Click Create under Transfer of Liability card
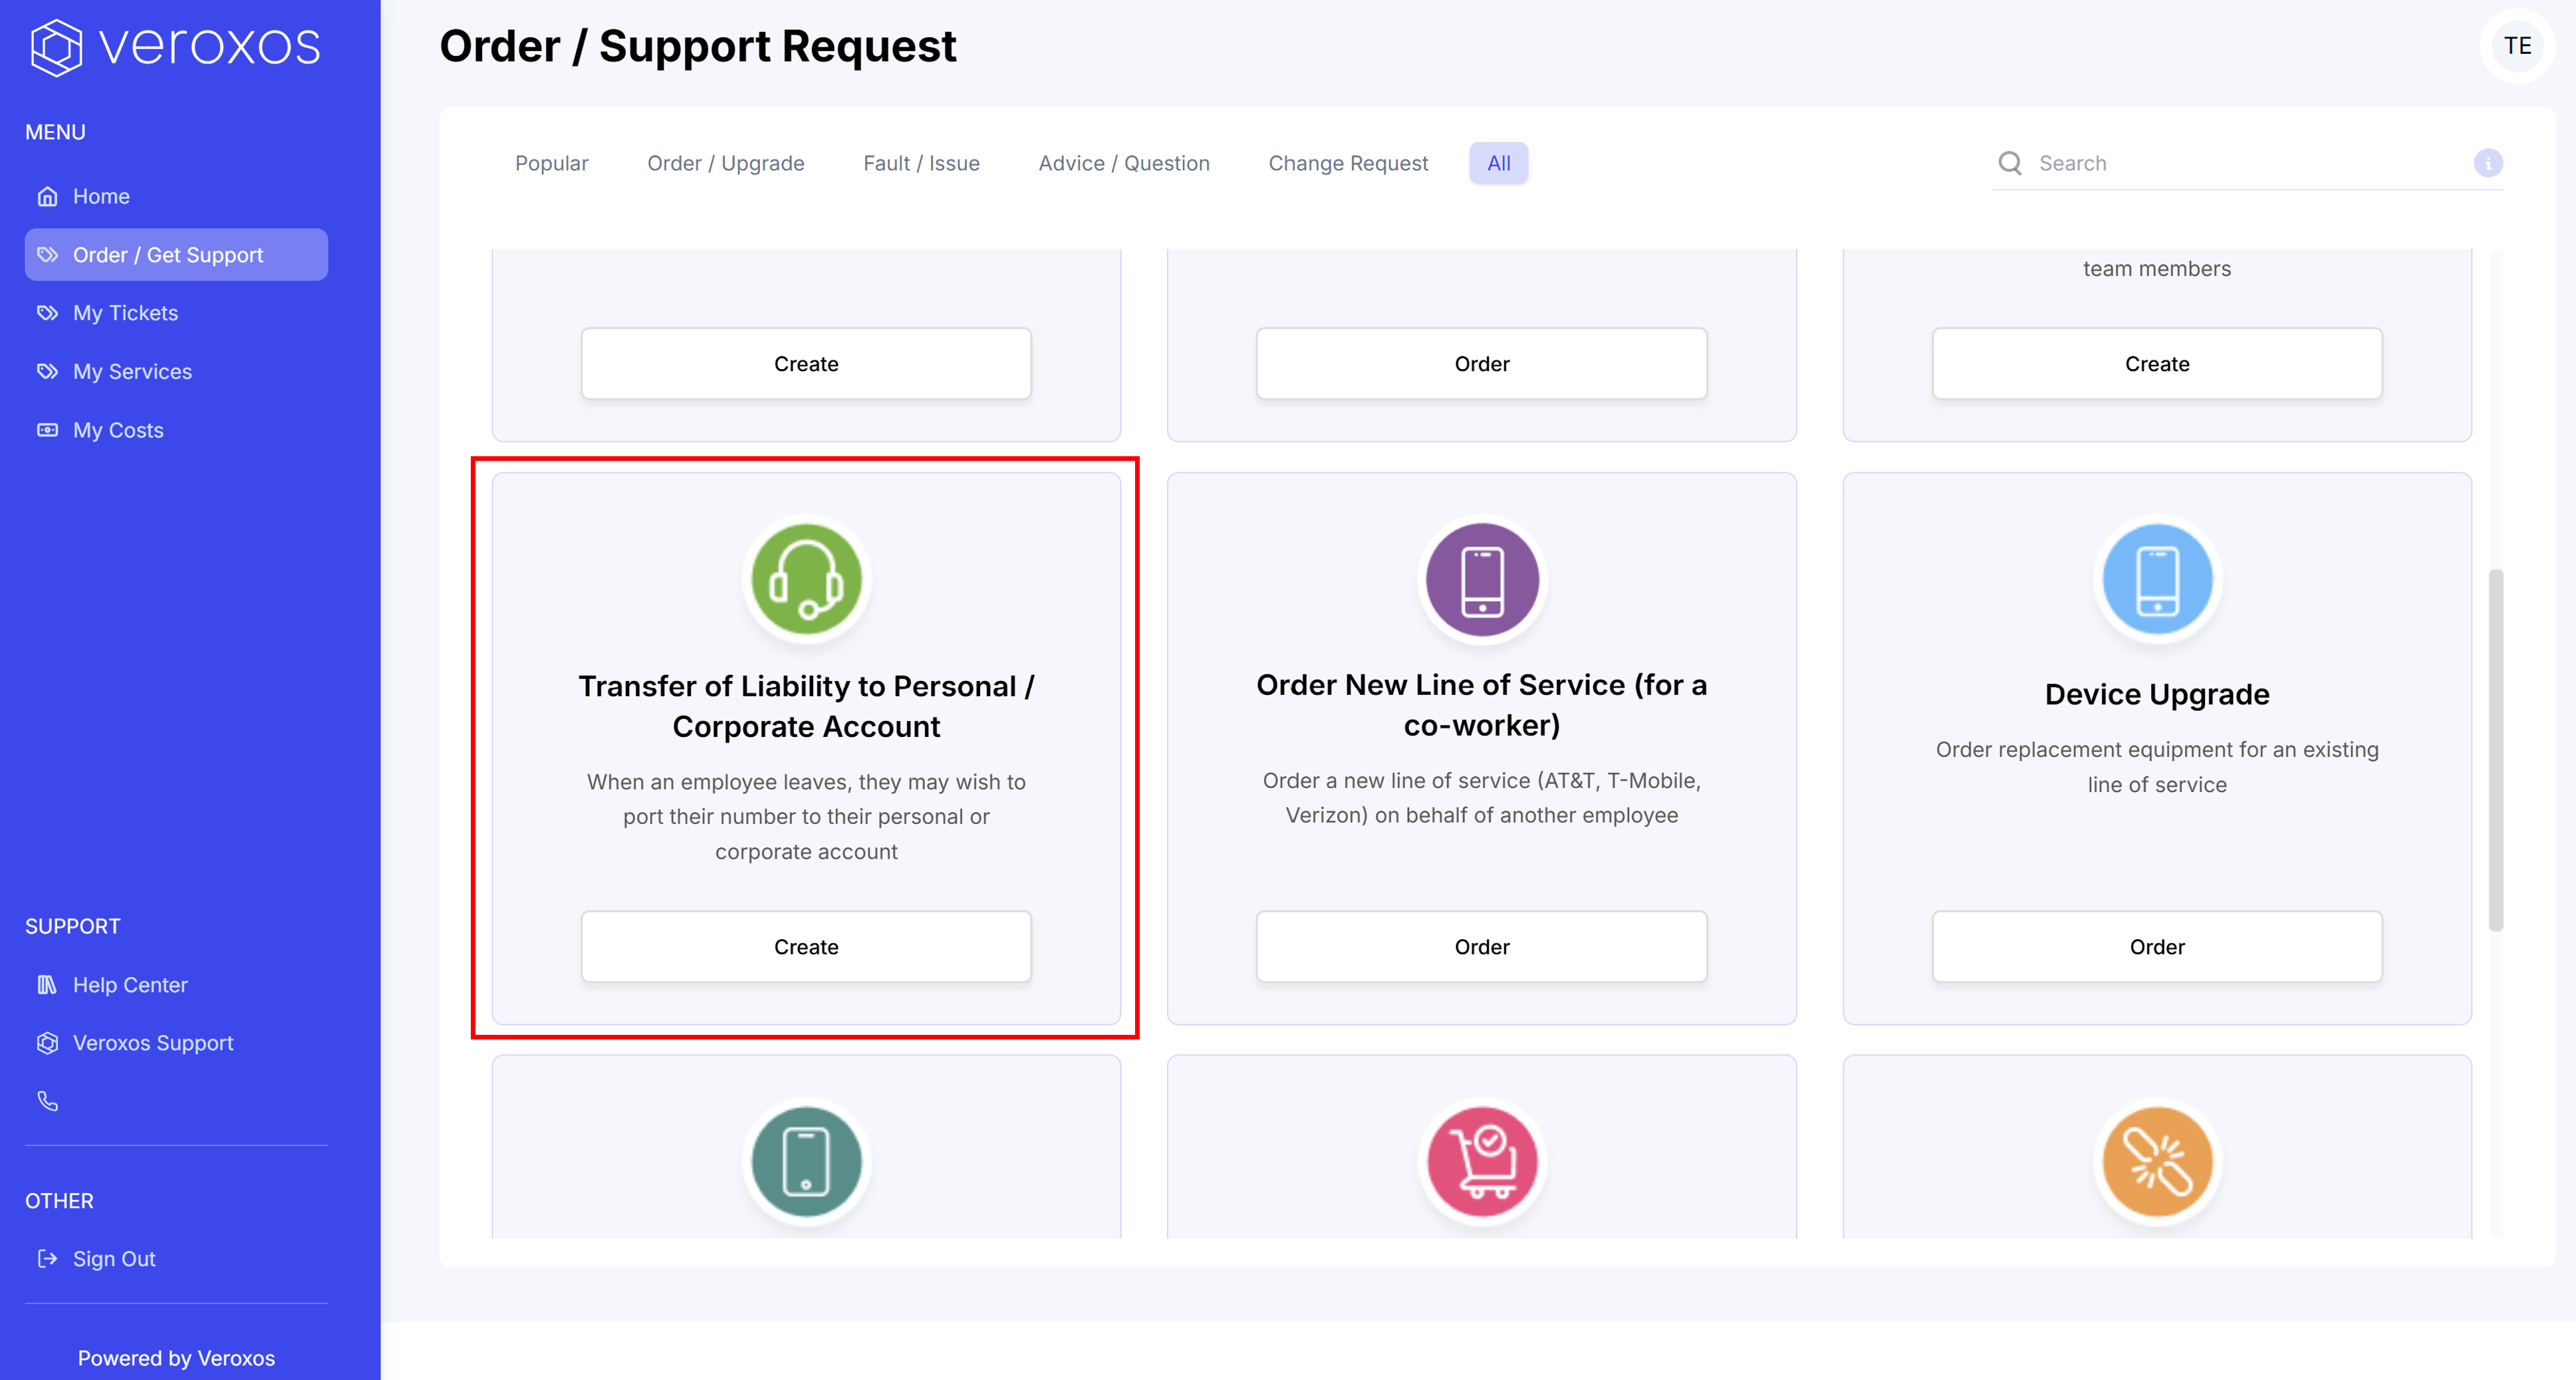Screen dimensions: 2576x1380 click(x=806, y=947)
